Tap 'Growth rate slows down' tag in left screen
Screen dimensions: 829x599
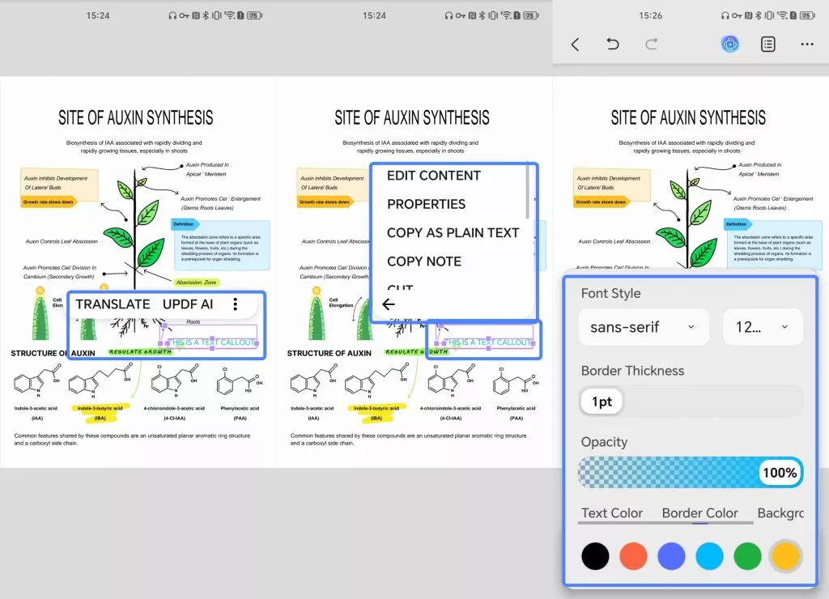pos(49,202)
